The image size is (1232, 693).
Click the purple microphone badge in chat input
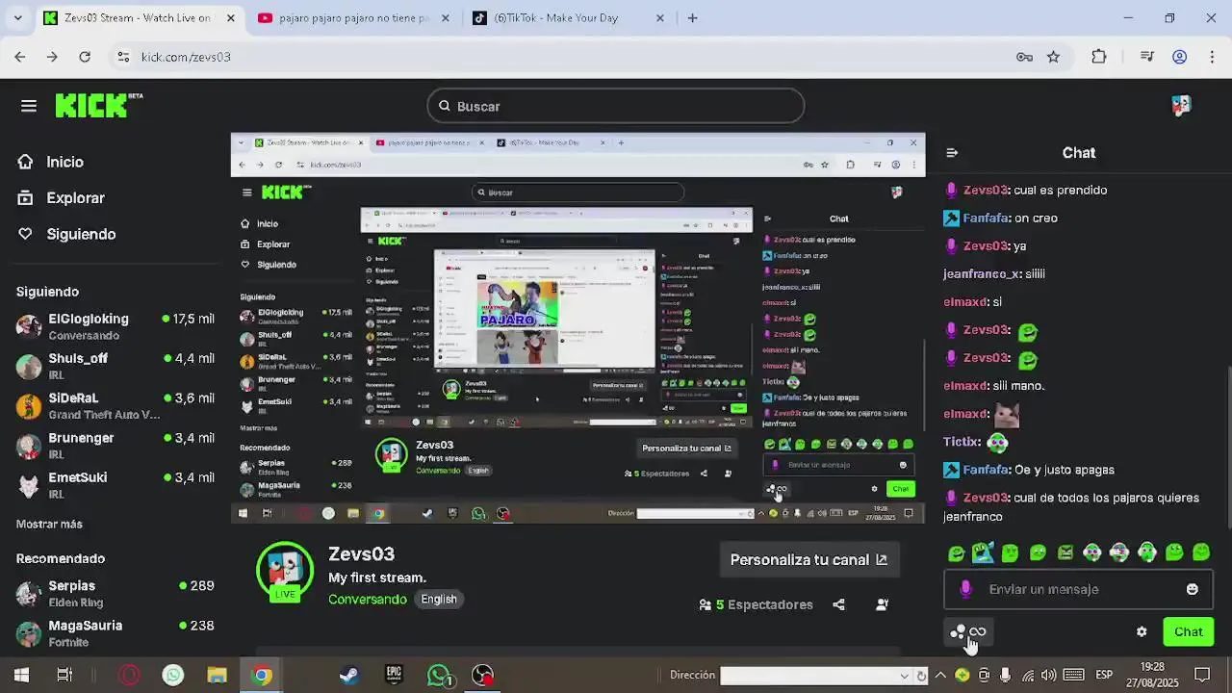pos(966,589)
